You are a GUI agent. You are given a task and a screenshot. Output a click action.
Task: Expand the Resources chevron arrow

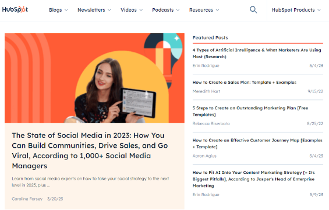click(x=217, y=10)
